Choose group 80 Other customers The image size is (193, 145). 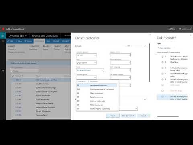pos(97,105)
